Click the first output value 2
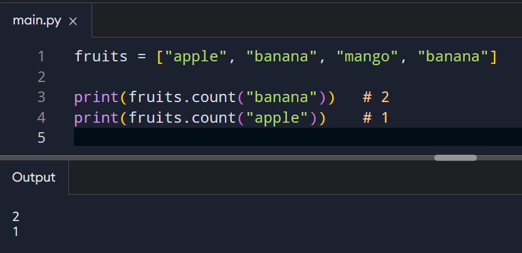This screenshot has width=522, height=253. tap(16, 217)
